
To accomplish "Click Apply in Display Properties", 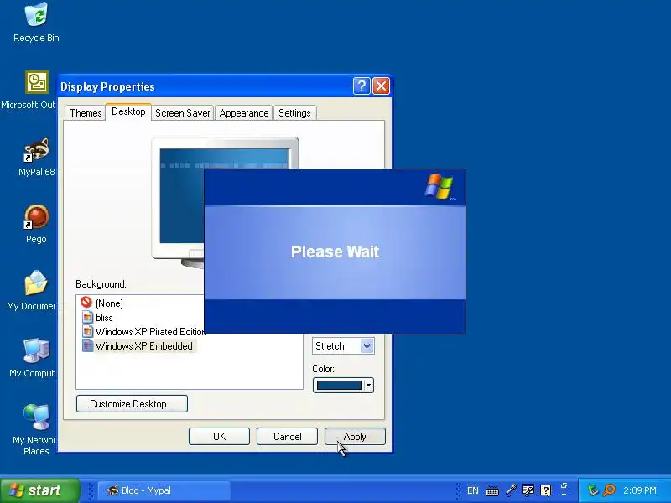I will [x=355, y=436].
